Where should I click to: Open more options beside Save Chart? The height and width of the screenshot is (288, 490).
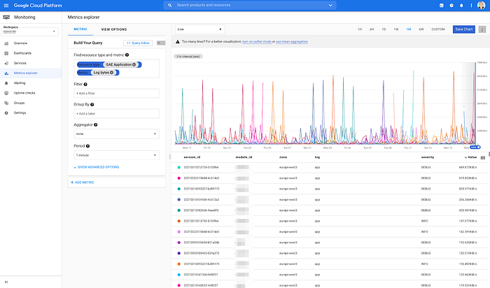[482, 29]
